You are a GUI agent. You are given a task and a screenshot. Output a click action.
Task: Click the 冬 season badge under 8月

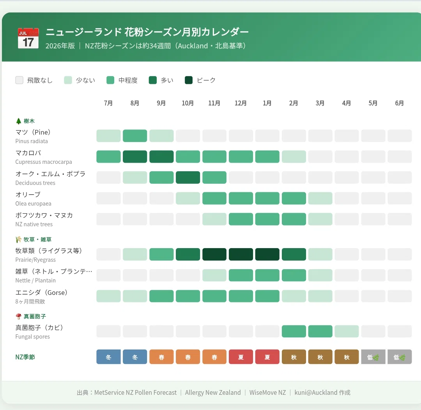point(135,357)
